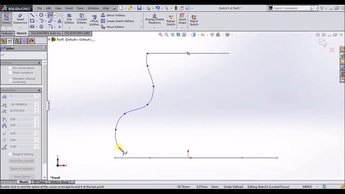Image resolution: width=345 pixels, height=194 pixels.
Task: Select the Polygon sketch tool
Action: (x=41, y=26)
